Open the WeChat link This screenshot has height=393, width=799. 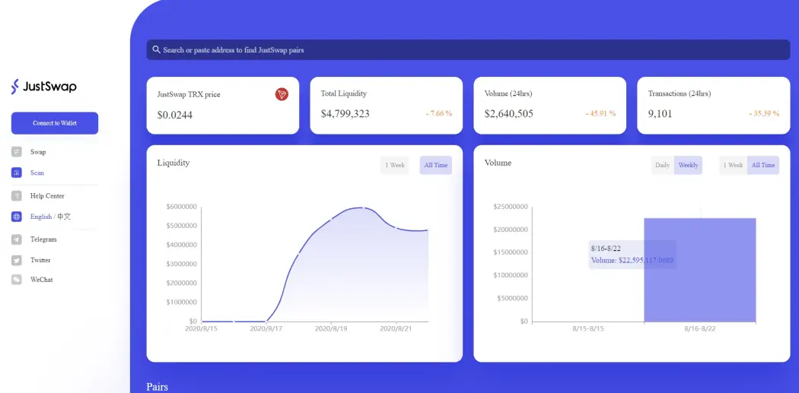[41, 280]
